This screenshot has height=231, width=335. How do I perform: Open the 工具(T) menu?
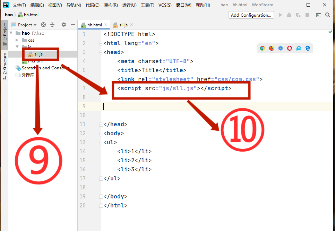tap(147, 5)
